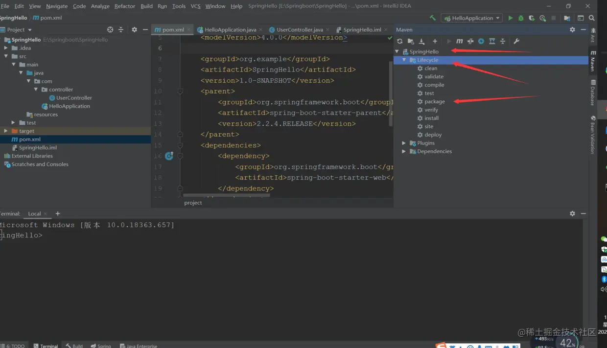The width and height of the screenshot is (607, 348).
Task: Expand the .idea folder in project tree
Action: coord(6,48)
